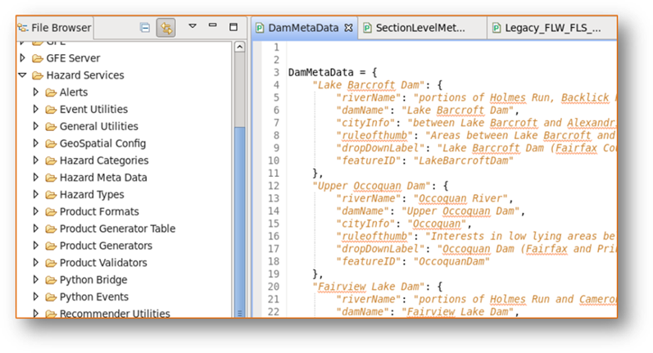Expand the Python Bridge folder

coord(36,279)
